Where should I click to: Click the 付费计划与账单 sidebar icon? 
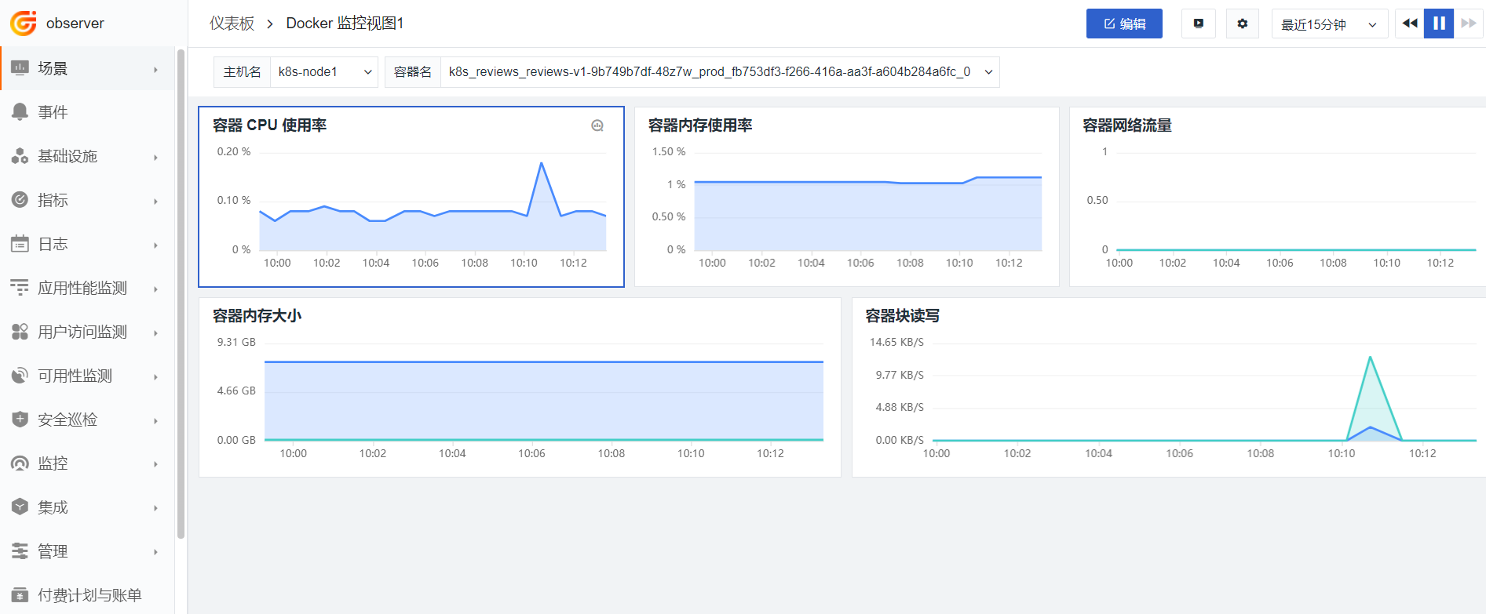click(20, 595)
